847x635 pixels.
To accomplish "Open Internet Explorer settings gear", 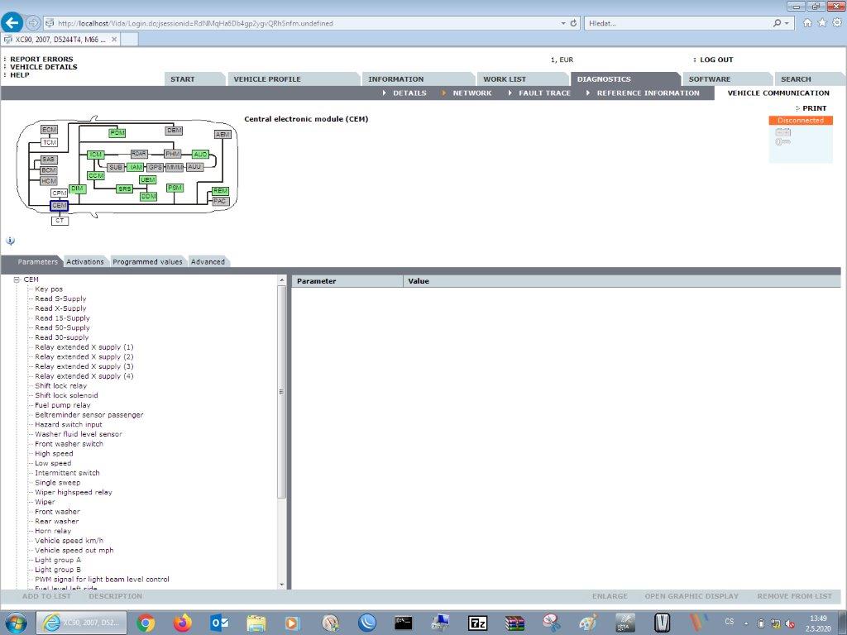I will pos(835,23).
